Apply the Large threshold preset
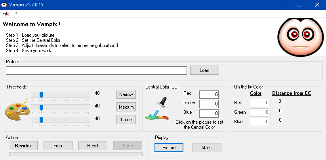The image size is (326, 160). pos(126,120)
